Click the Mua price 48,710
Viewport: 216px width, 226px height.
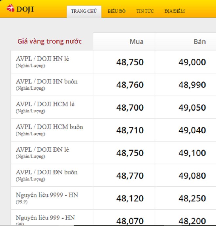coord(130,130)
